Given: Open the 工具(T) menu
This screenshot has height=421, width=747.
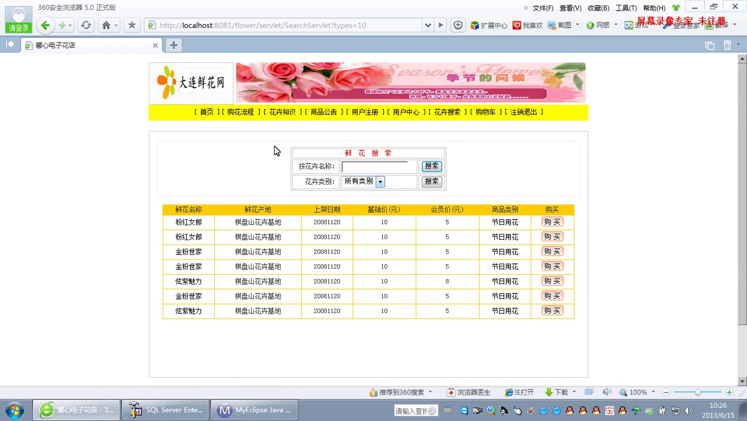Looking at the screenshot, I should point(626,8).
